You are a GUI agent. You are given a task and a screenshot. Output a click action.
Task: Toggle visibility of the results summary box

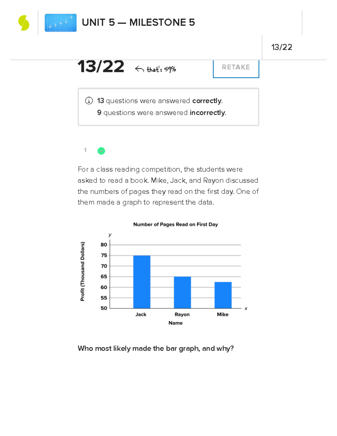(x=168, y=106)
